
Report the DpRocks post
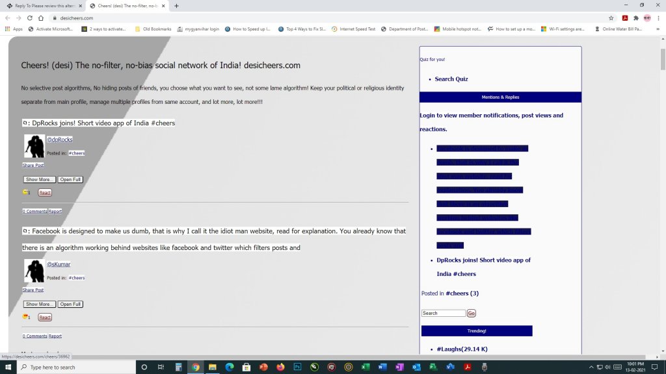tap(55, 211)
